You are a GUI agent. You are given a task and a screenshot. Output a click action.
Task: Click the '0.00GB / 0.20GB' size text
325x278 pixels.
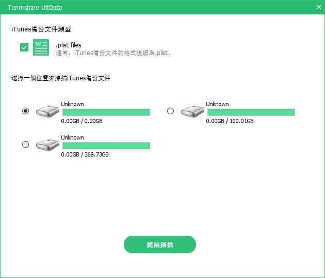(x=82, y=121)
